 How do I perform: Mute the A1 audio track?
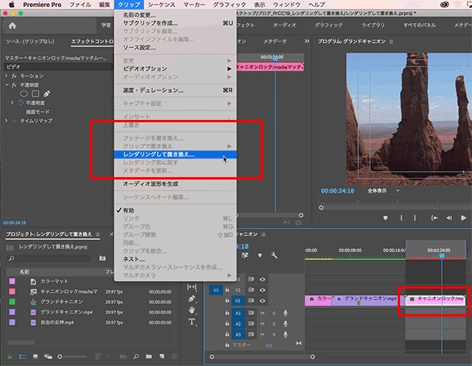[262, 313]
